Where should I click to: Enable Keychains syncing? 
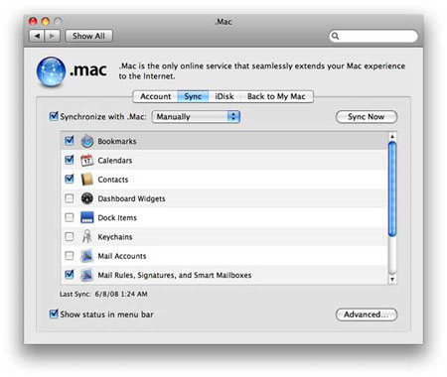click(70, 237)
